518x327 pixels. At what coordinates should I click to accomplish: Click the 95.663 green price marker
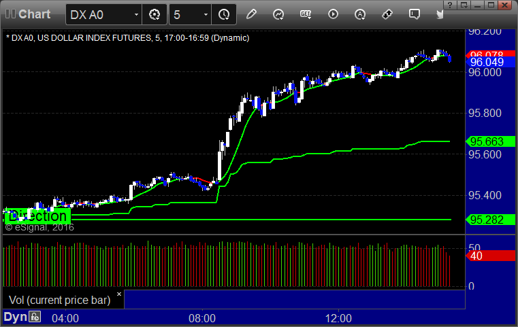click(x=491, y=141)
